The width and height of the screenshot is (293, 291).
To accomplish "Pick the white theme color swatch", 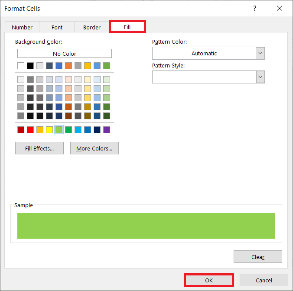I will (x=21, y=66).
